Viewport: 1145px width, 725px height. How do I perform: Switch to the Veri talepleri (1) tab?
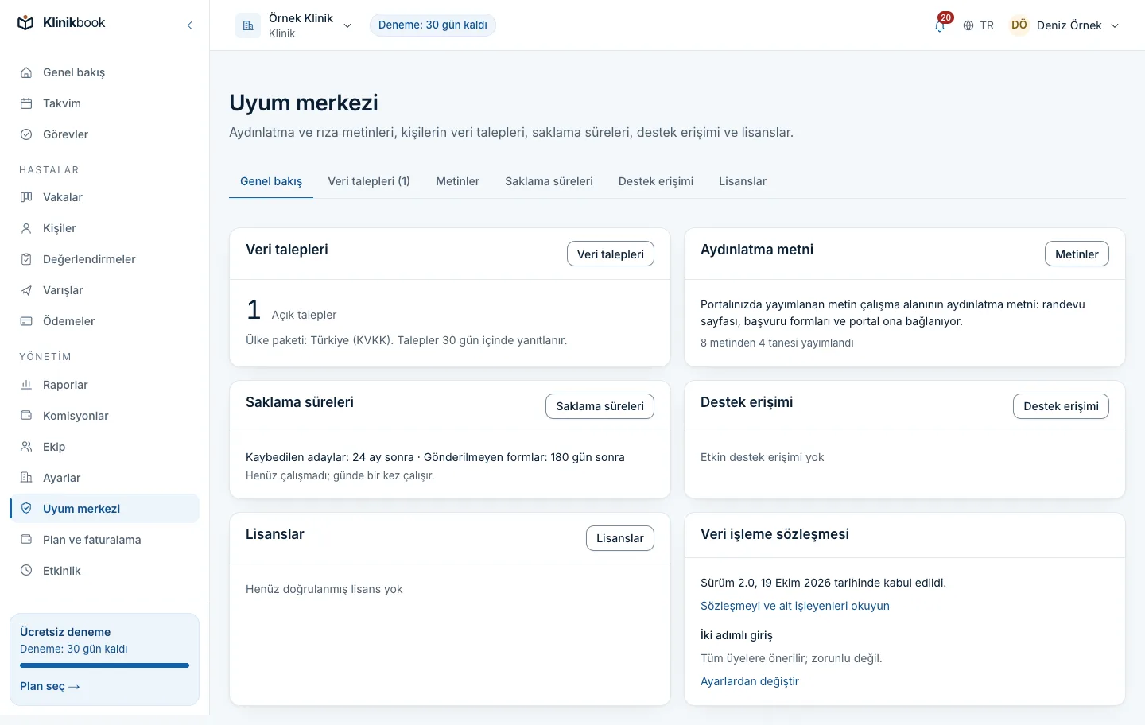coord(369,181)
